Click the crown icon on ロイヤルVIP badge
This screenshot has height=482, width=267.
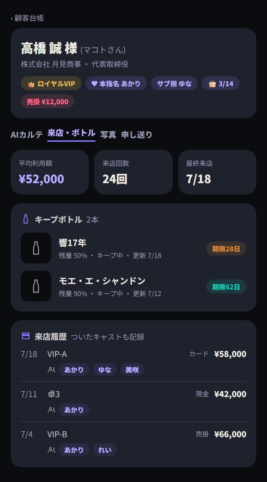point(31,84)
